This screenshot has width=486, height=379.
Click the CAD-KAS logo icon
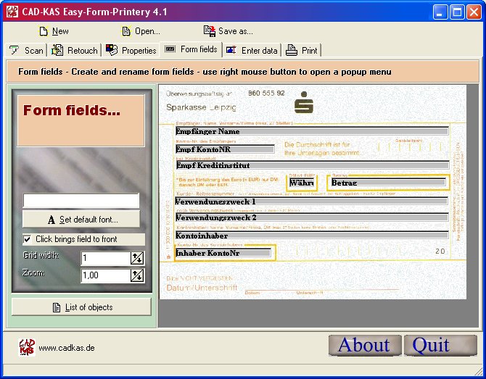[x=26, y=347]
